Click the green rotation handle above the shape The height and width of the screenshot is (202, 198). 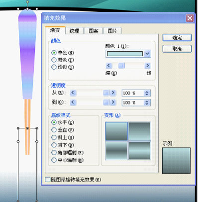pos(27,2)
